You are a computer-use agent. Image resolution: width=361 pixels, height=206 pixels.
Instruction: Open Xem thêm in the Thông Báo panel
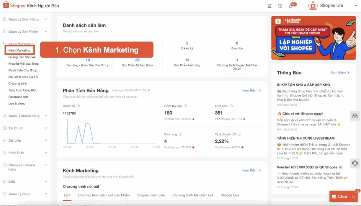(339, 73)
